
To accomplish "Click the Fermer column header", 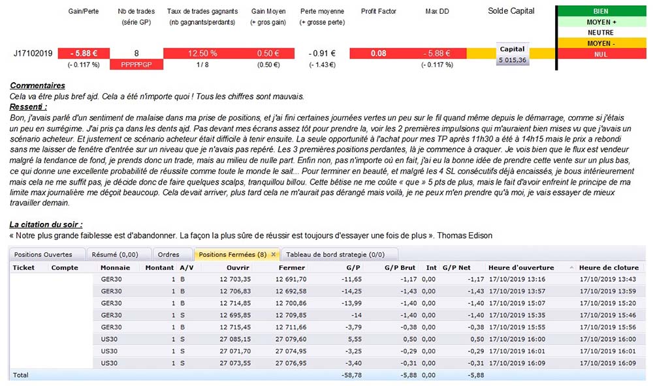I will 291,267.
